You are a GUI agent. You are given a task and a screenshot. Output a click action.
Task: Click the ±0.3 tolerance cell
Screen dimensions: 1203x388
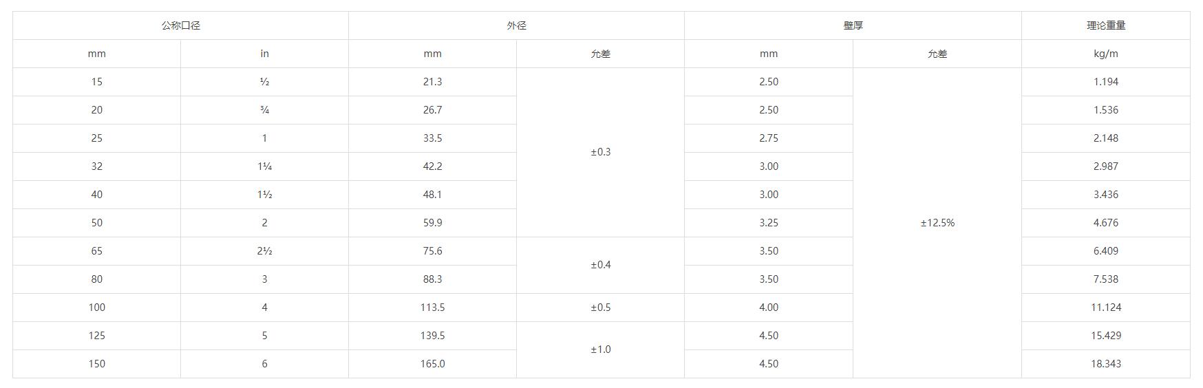[600, 152]
